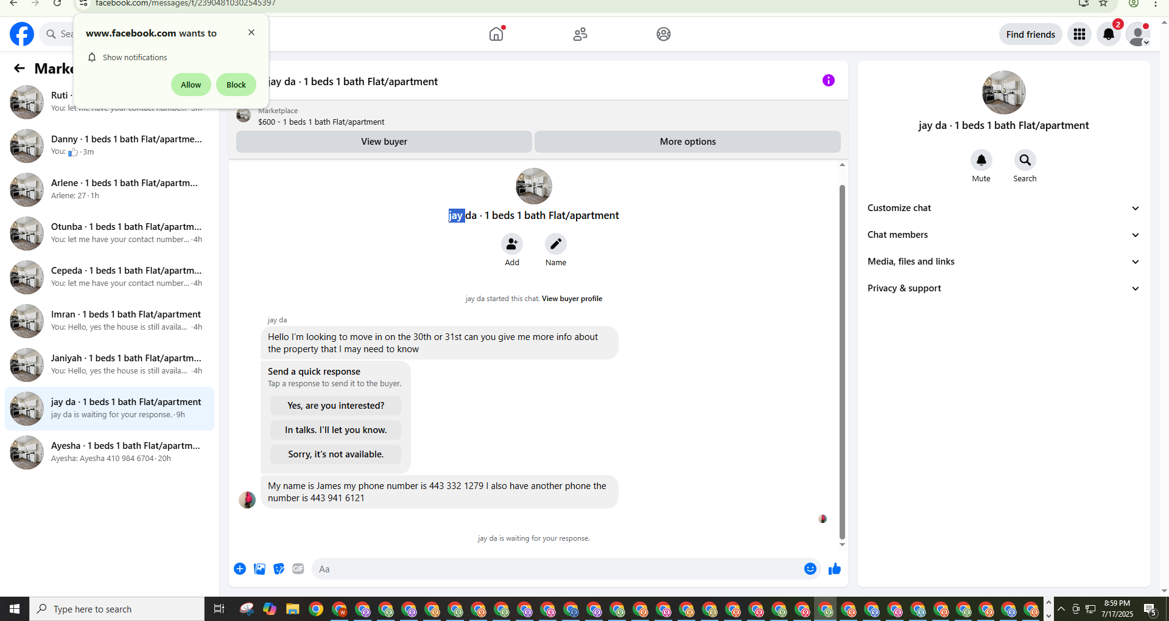Open Windows Task View
Image resolution: width=1169 pixels, height=621 pixels.
pos(219,609)
